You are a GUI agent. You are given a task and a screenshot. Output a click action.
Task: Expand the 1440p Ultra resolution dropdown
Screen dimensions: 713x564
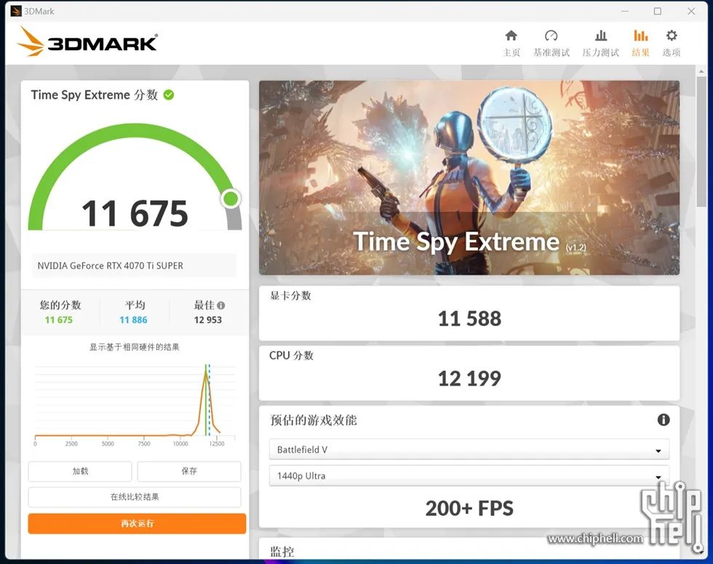[469, 476]
